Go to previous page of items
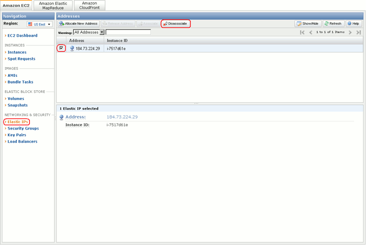 (311, 32)
